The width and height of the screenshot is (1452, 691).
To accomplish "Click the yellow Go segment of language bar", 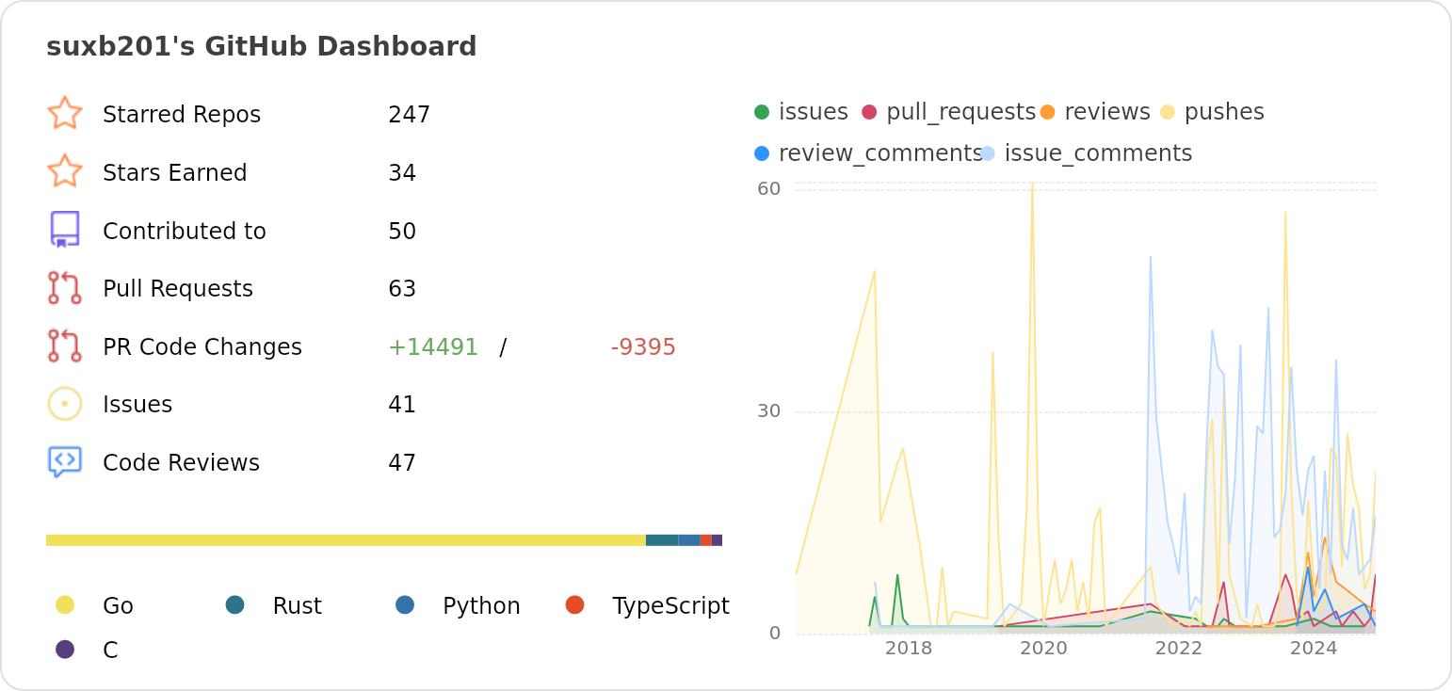I will pyautogui.click(x=346, y=540).
